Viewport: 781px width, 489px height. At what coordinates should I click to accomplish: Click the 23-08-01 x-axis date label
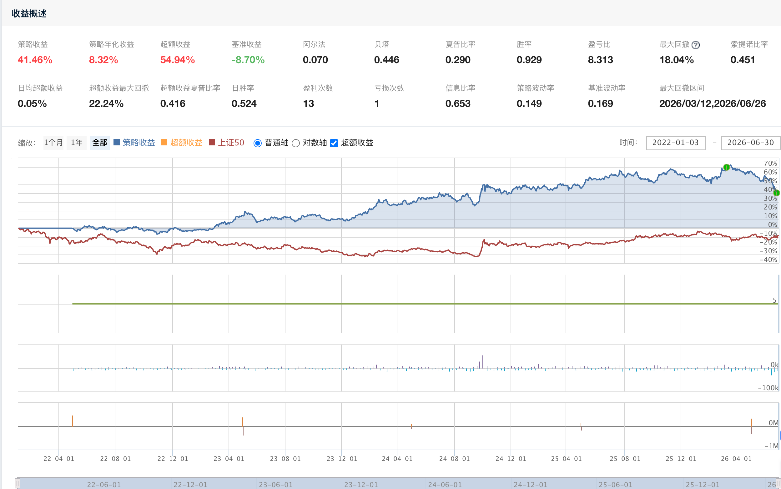pyautogui.click(x=285, y=459)
